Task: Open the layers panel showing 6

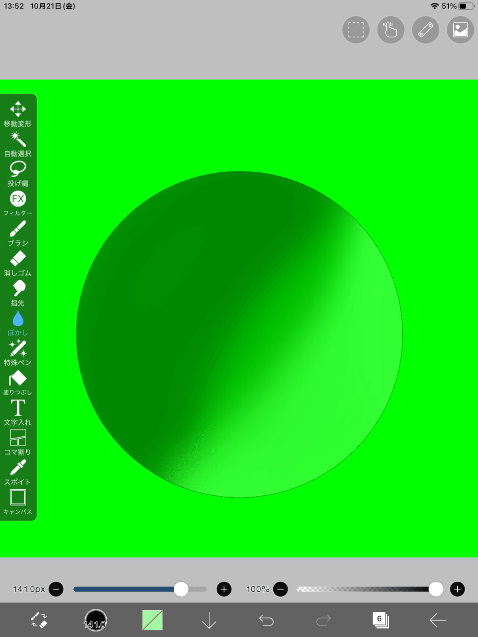Action: coord(381,620)
